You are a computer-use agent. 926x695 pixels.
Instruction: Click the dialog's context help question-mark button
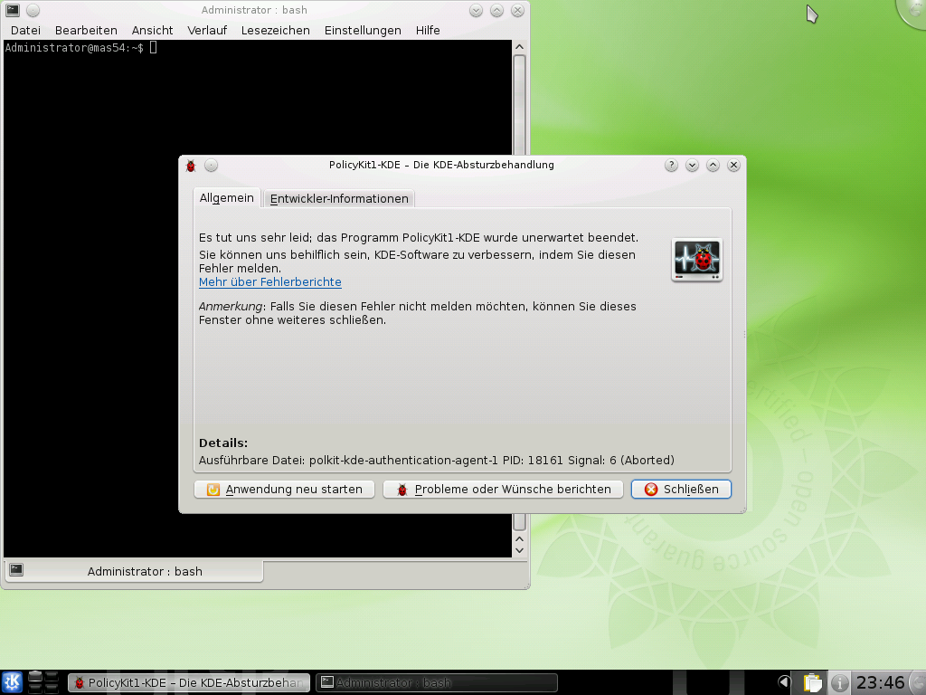tap(671, 166)
